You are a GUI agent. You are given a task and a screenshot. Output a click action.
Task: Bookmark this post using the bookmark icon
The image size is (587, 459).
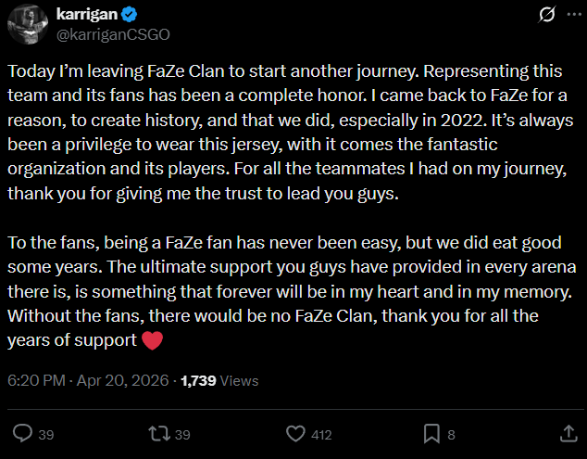431,433
